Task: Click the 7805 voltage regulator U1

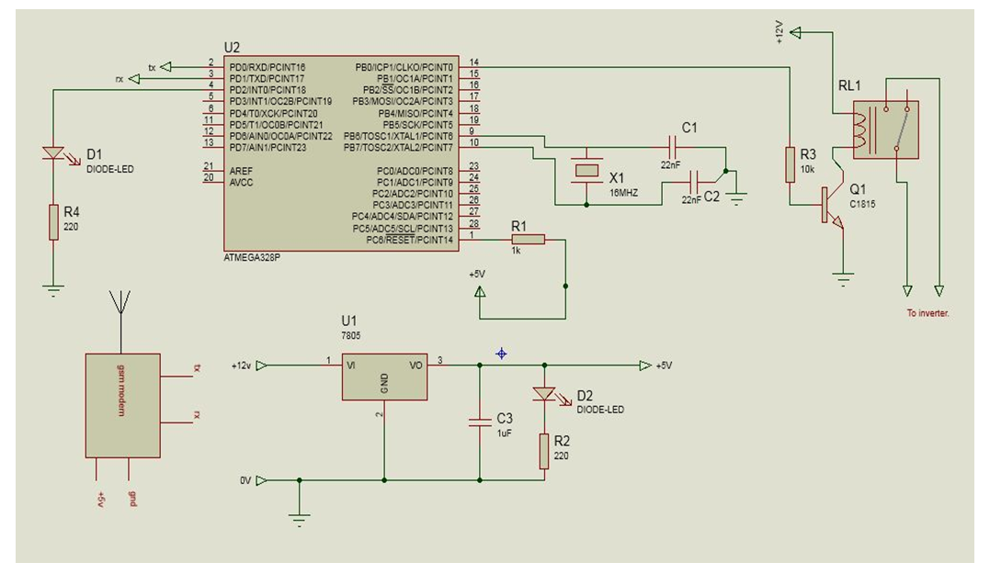Action: coord(384,375)
